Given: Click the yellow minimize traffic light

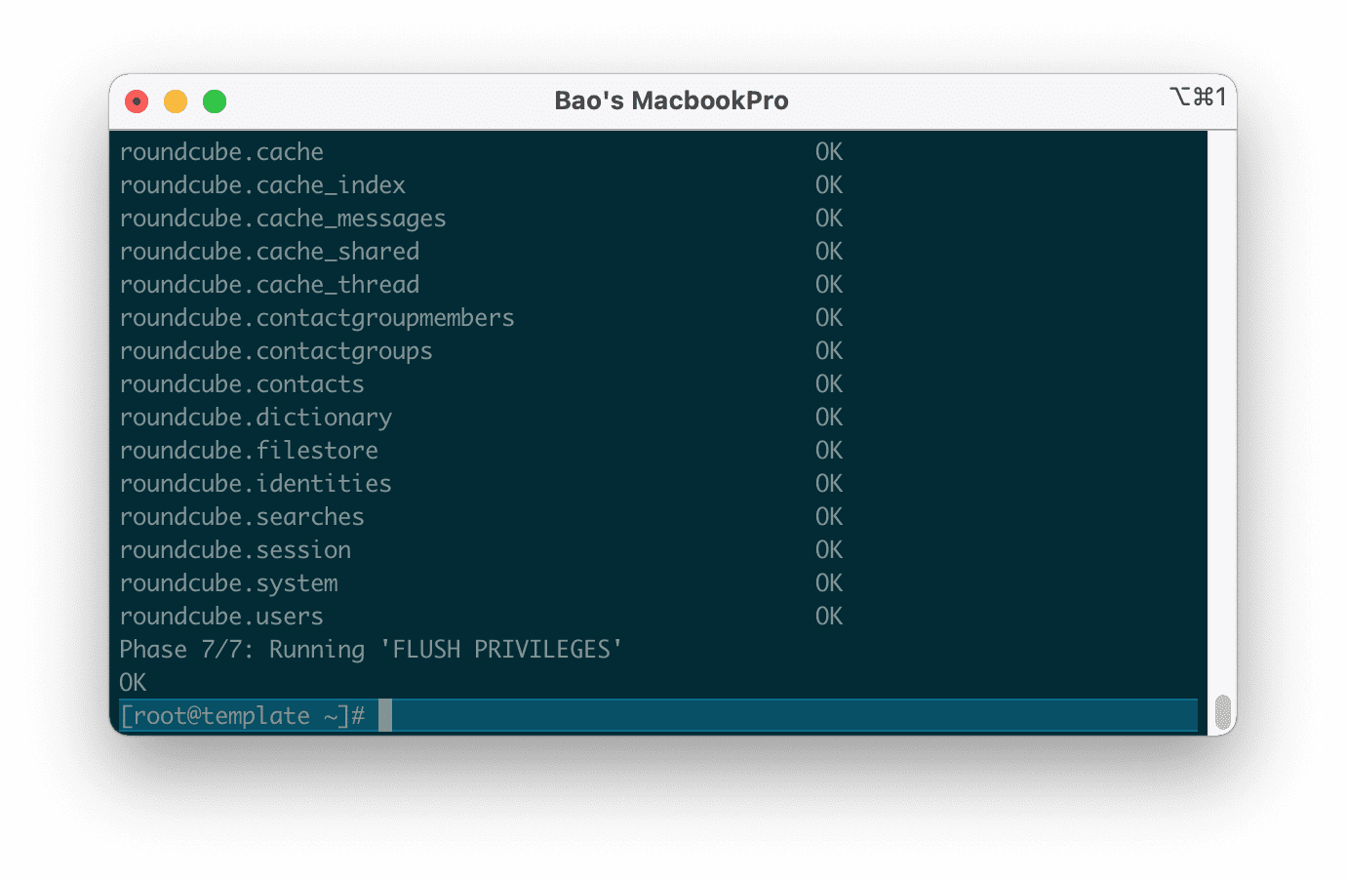Looking at the screenshot, I should [x=176, y=100].
